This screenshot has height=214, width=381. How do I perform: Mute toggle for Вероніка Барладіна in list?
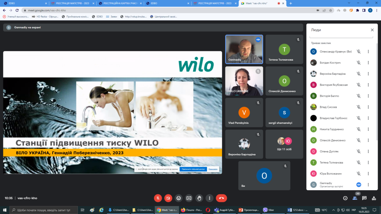click(x=359, y=74)
